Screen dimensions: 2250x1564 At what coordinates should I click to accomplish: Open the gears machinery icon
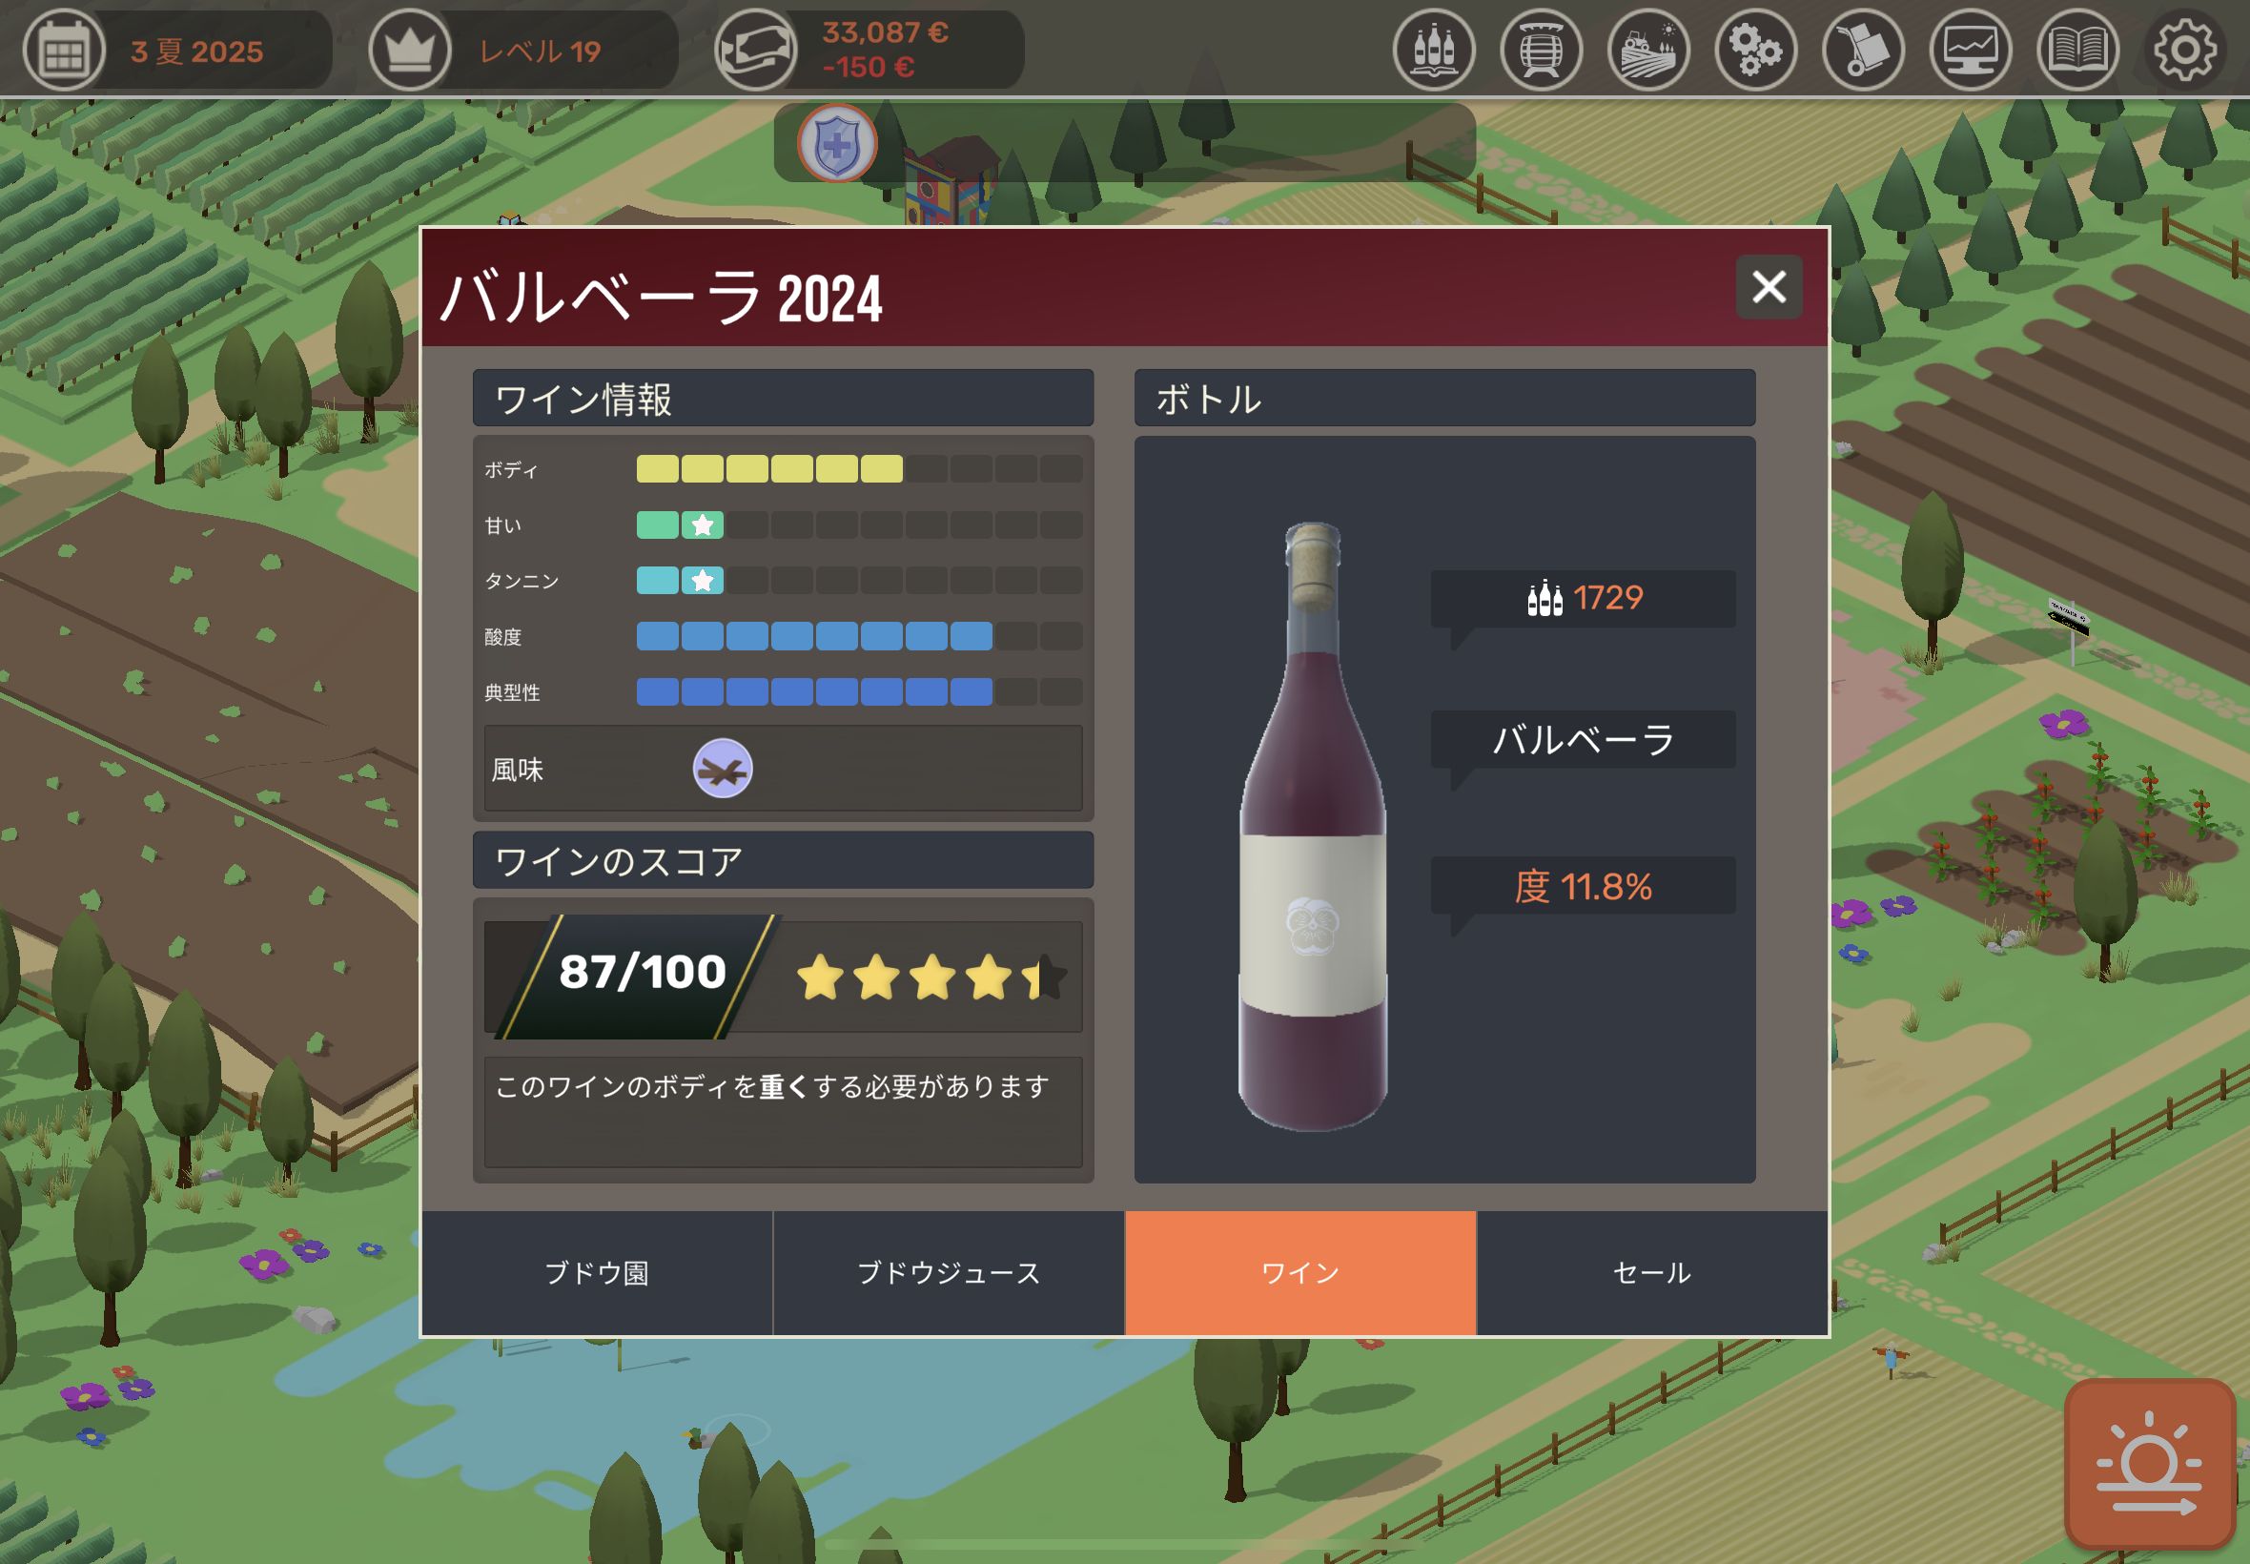tap(1755, 50)
